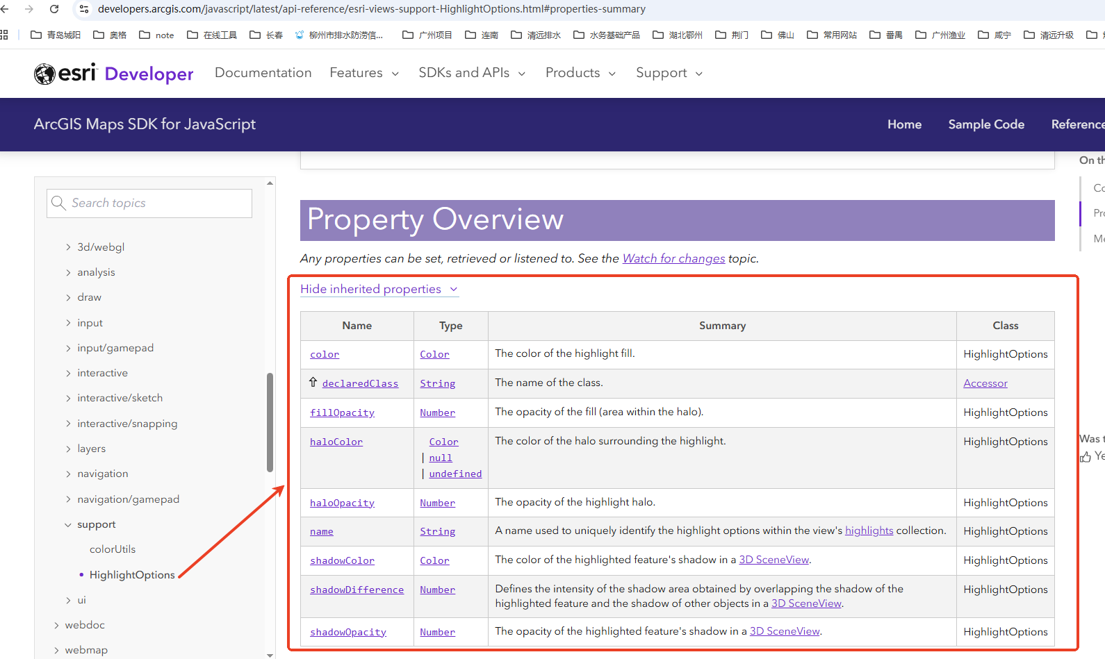Open the 常用网站 bookmark folder
The image size is (1105, 659).
[x=832, y=35]
